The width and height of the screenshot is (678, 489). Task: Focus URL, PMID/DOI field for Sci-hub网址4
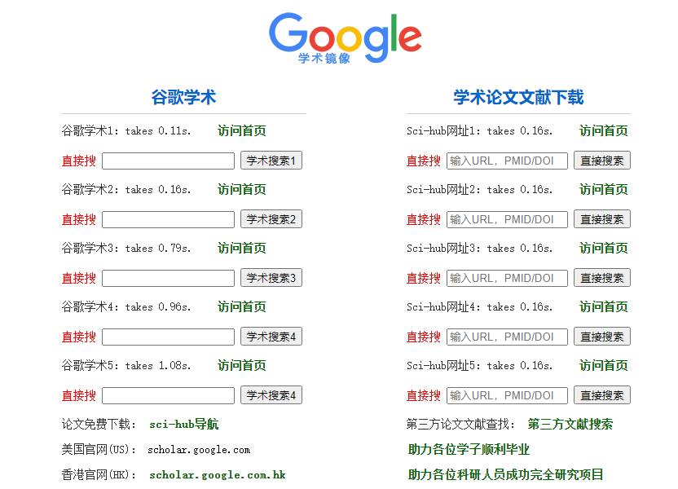point(507,337)
